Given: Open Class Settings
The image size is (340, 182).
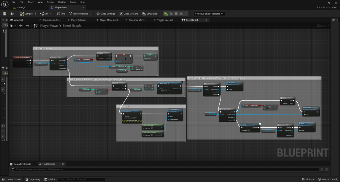Looking at the screenshot, I should [105, 14].
